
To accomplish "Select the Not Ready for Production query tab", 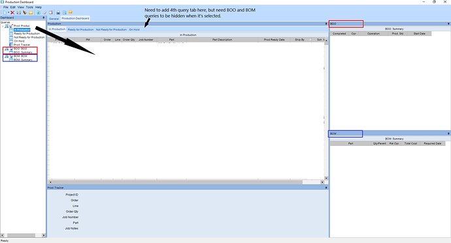I will (x=111, y=29).
